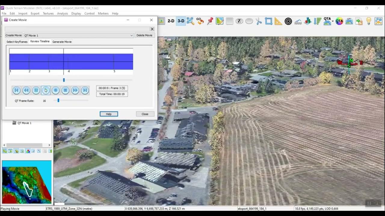
Task: Click the QT Frame Rate slider handle
Action: click(x=58, y=100)
